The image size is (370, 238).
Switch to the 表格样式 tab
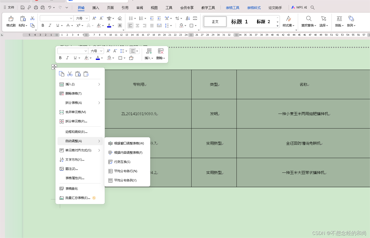pos(254,8)
